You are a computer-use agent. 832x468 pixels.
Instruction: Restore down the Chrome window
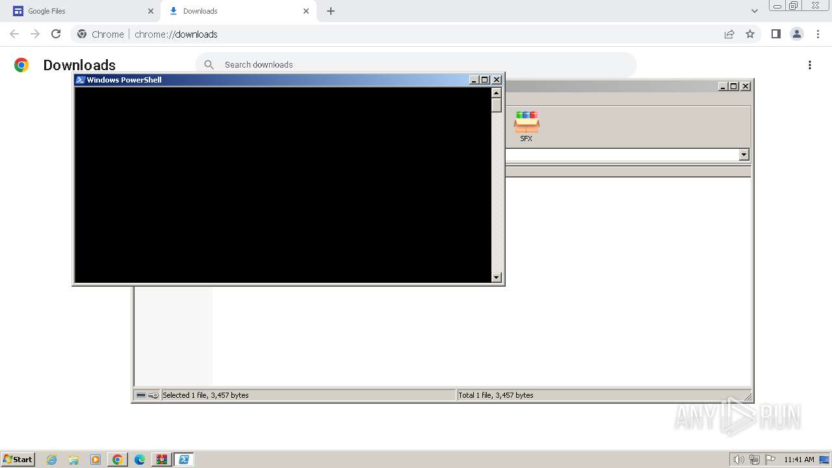coord(794,6)
